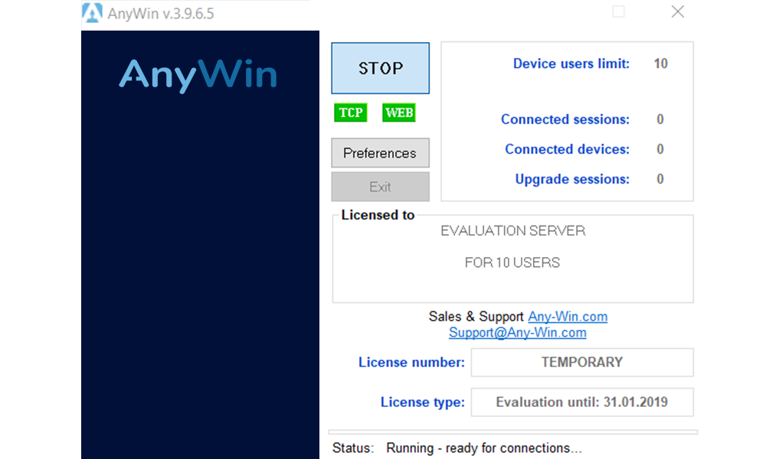Click the 'License number:' label
Image resolution: width=766 pixels, height=459 pixels.
coord(411,363)
